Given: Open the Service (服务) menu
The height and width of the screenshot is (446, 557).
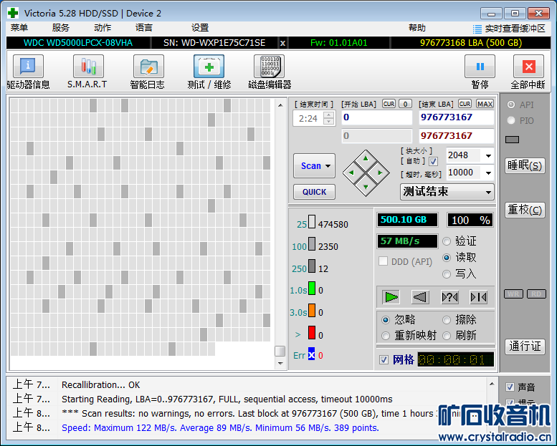Looking at the screenshot, I should 60,28.
